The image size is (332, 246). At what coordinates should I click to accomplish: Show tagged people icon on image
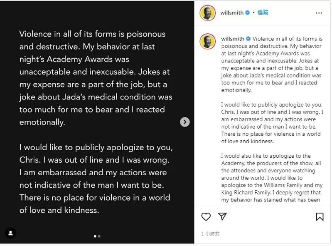coord(10,233)
